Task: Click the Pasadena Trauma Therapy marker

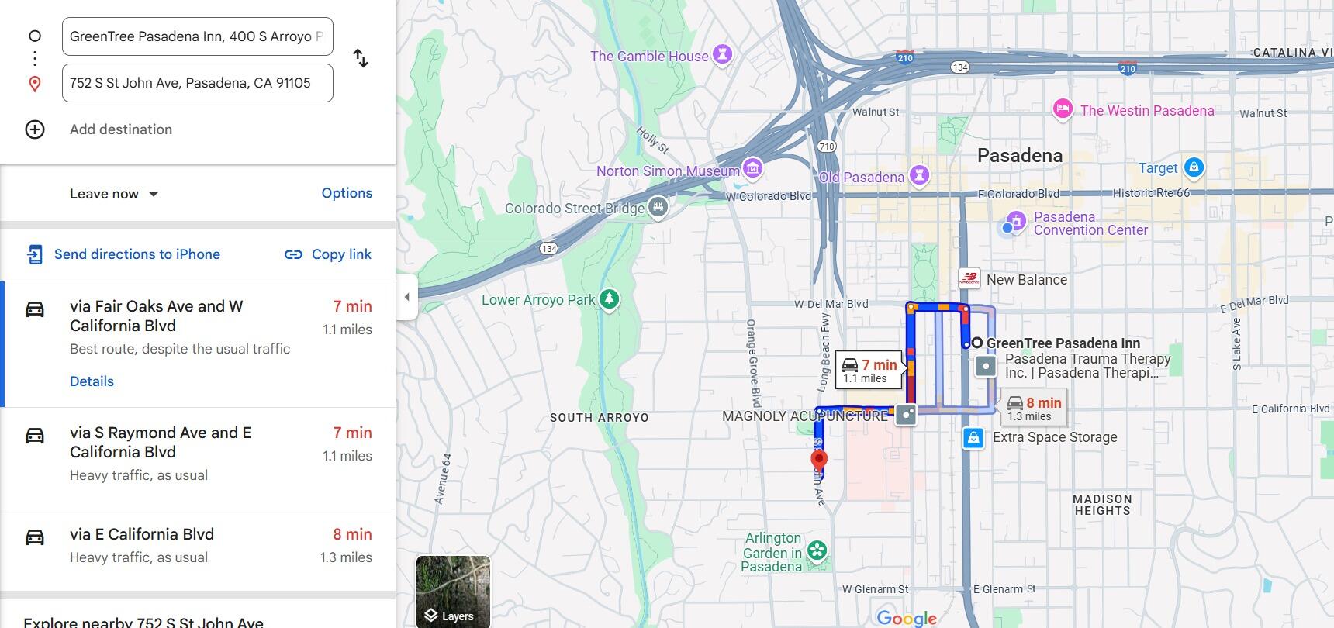Action: pos(986,366)
